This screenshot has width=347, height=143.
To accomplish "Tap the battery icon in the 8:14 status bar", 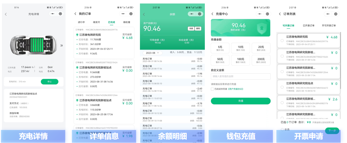I will 61,7.
